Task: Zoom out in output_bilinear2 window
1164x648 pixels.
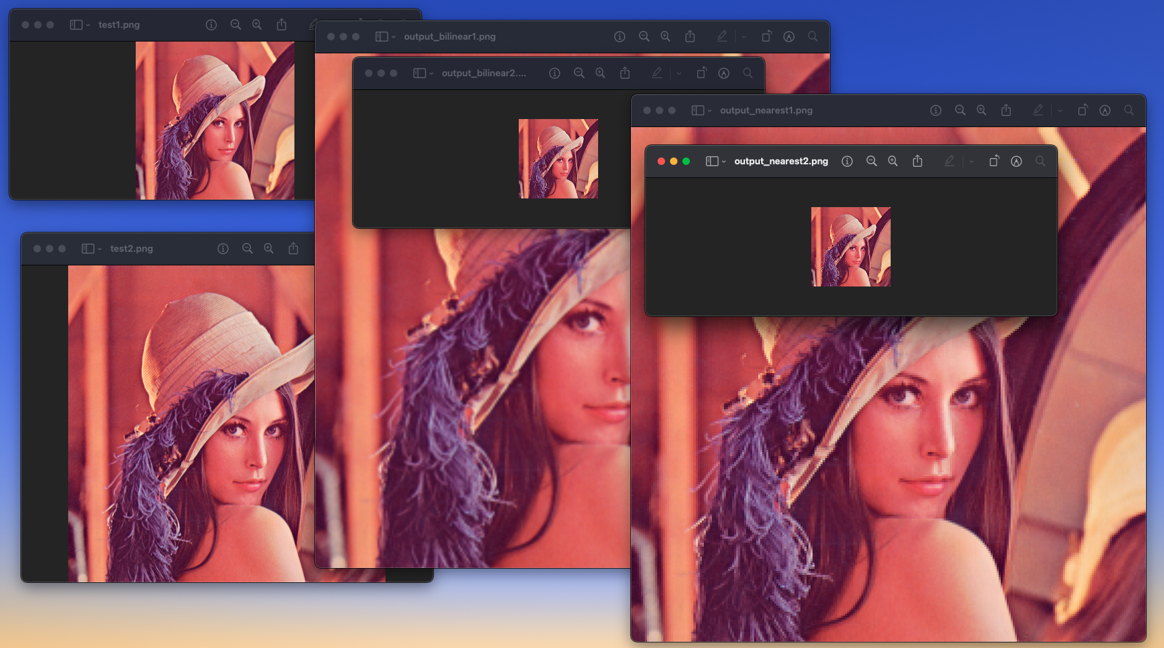Action: click(x=579, y=73)
